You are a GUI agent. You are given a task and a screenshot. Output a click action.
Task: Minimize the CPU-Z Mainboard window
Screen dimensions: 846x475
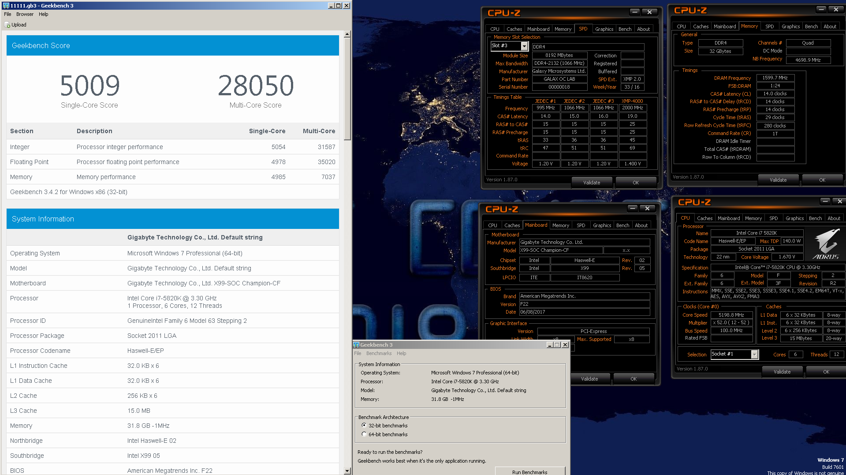(x=633, y=208)
